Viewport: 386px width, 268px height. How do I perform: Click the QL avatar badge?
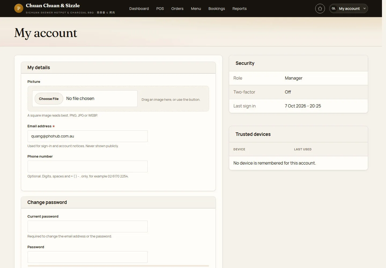334,9
